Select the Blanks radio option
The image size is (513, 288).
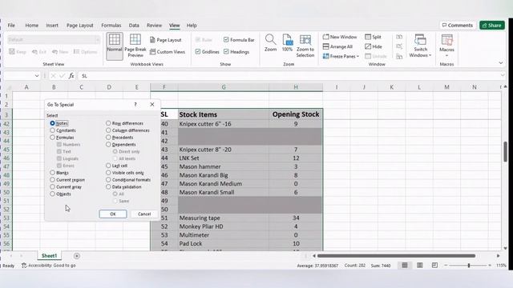pyautogui.click(x=52, y=173)
